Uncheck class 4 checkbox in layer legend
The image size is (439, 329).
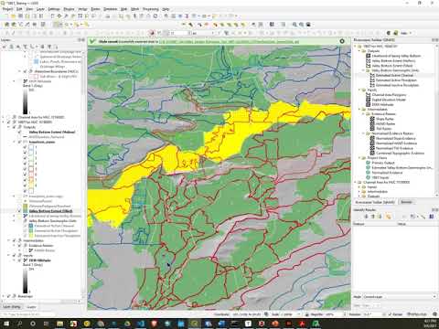(x=25, y=164)
